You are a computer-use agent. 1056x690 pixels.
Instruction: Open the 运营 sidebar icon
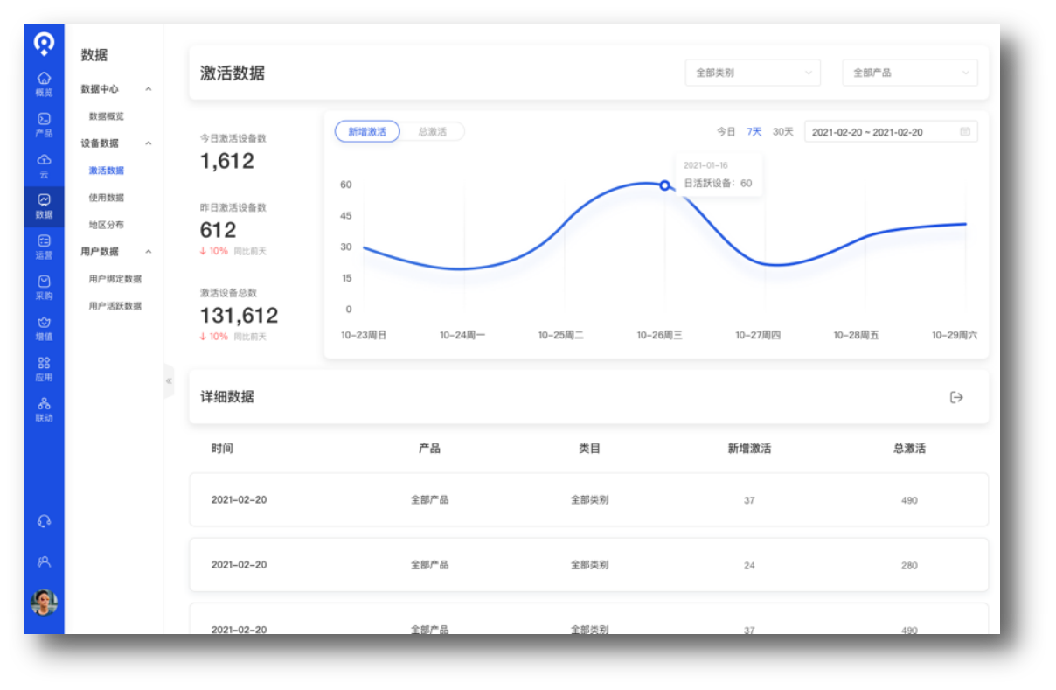tap(44, 247)
